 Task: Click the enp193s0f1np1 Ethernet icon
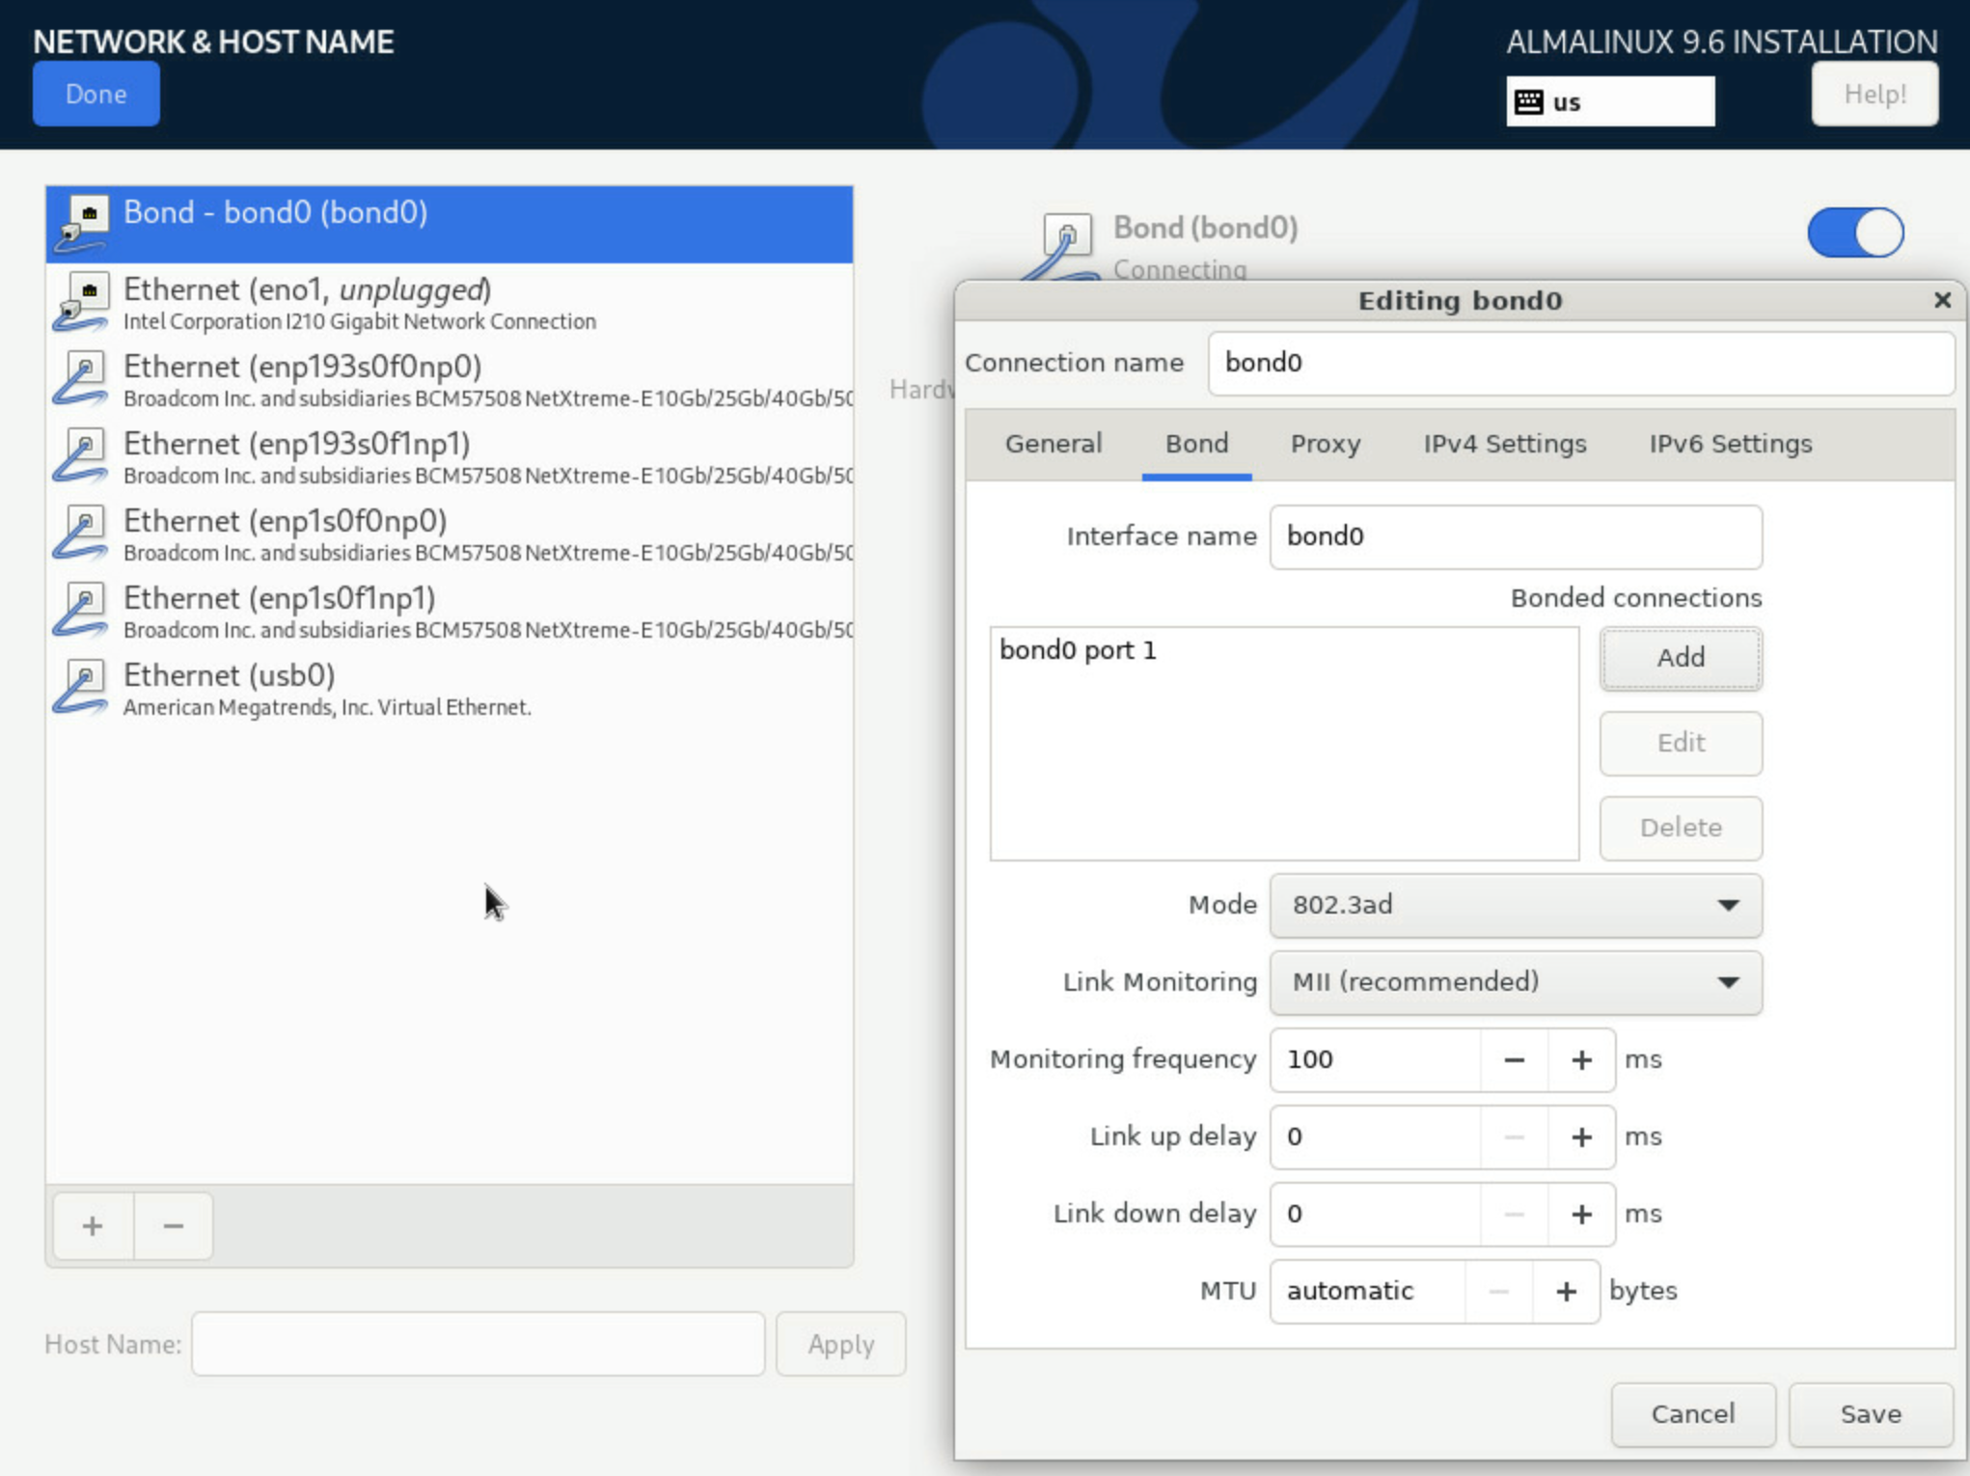82,456
